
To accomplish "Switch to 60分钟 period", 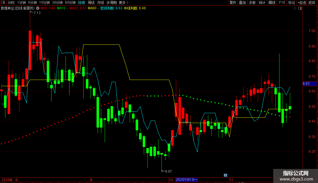I will 70,3.
